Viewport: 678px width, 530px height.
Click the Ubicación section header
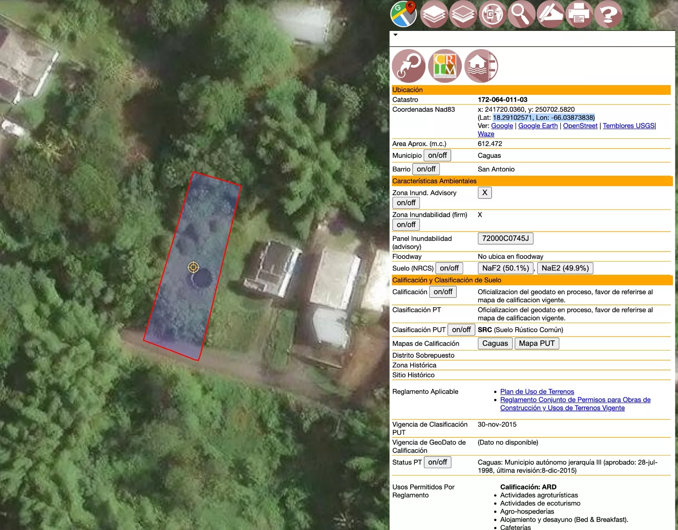(x=531, y=90)
